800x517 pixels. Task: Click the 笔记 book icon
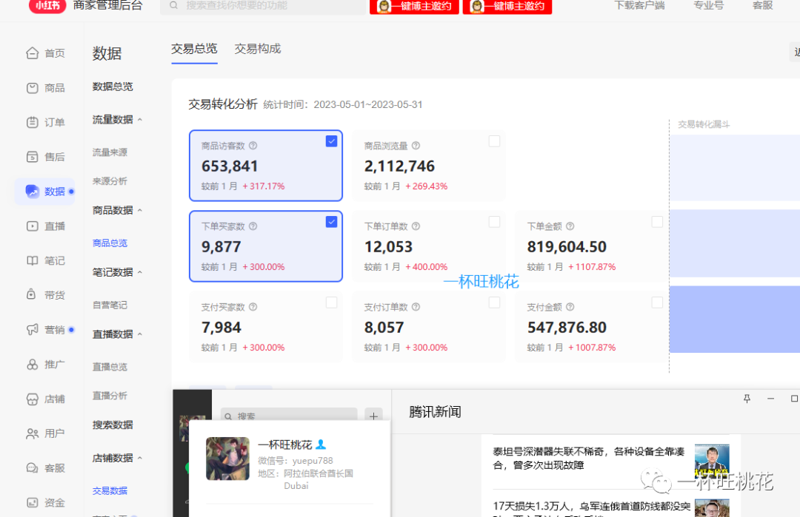(32, 261)
